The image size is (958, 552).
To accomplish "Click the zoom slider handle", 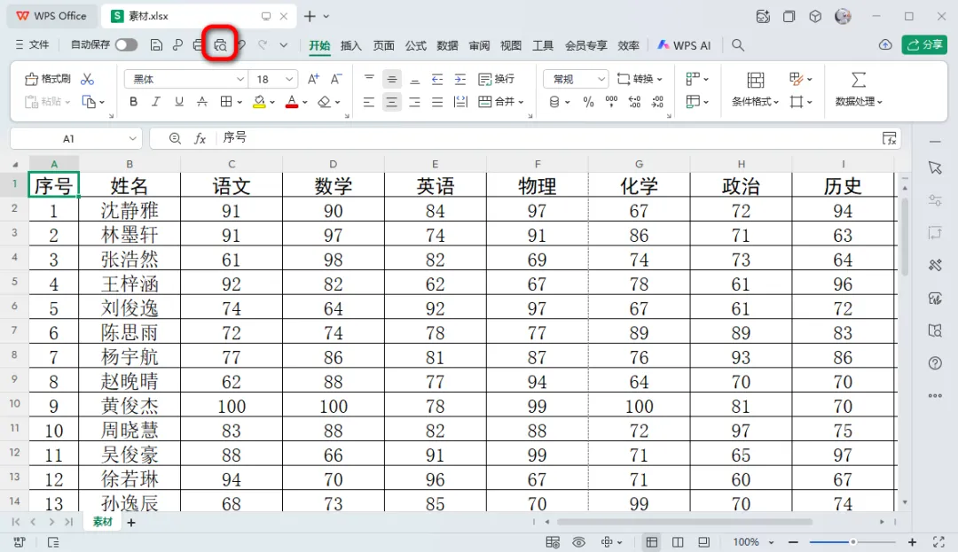I will point(853,542).
